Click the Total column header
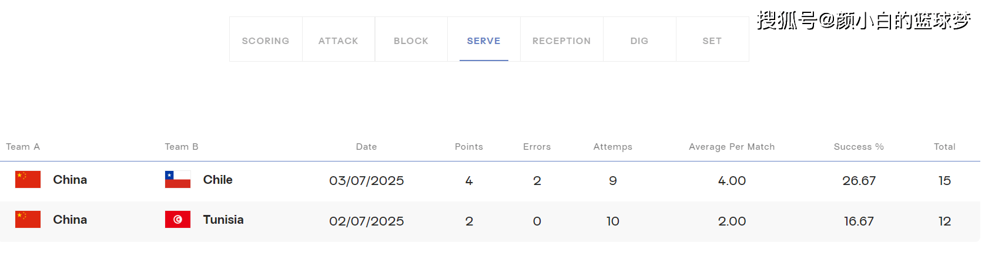This screenshot has height=259, width=995. point(944,147)
